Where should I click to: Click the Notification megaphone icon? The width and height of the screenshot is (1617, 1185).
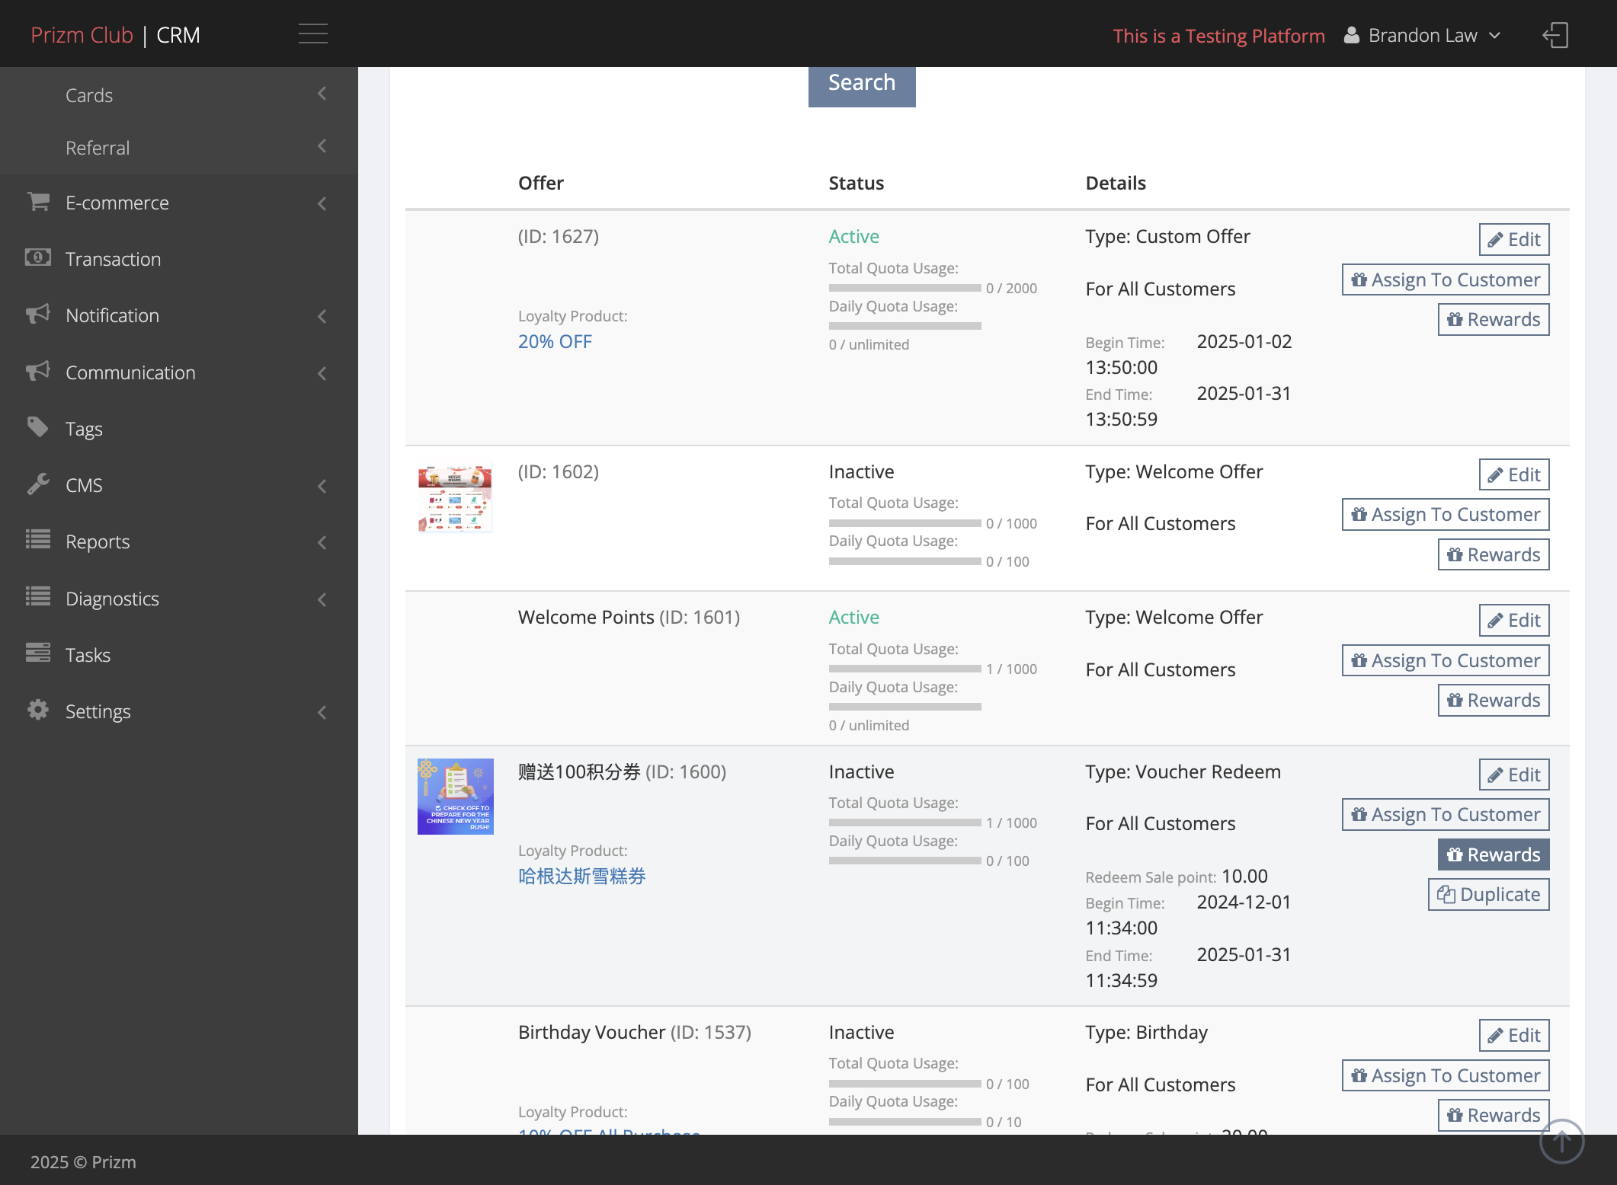[x=38, y=314]
